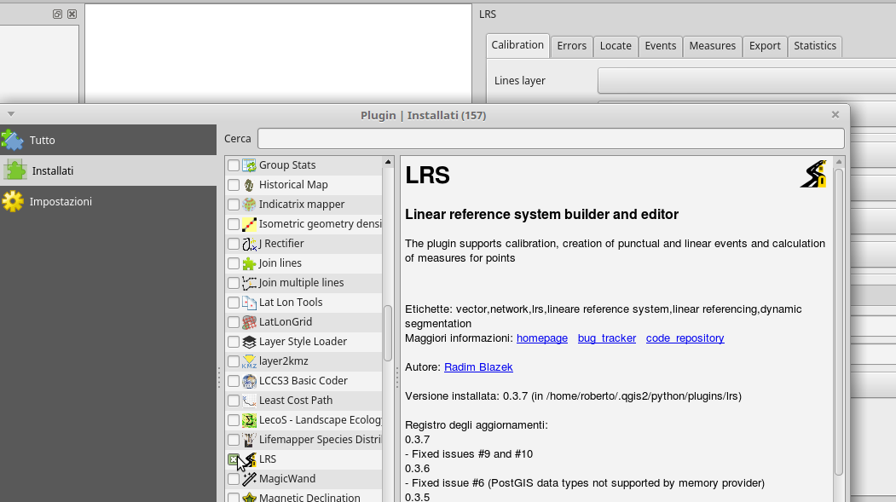Enable the Historical Map plugin checkbox

click(233, 184)
